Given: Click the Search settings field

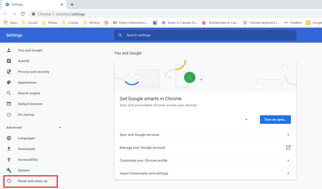Looking at the screenshot, I should point(205,35).
